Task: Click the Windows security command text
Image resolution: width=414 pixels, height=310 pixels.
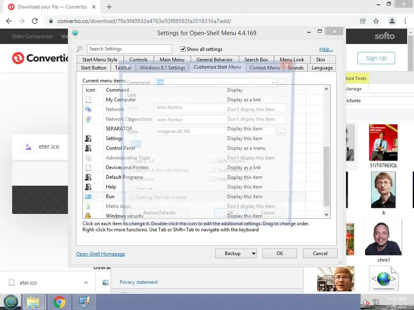Action: click(x=125, y=216)
